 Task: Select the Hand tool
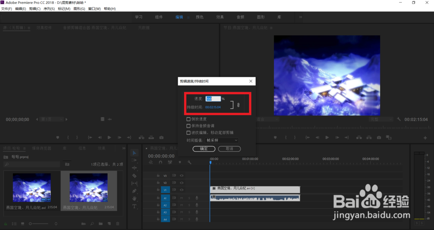[134, 199]
